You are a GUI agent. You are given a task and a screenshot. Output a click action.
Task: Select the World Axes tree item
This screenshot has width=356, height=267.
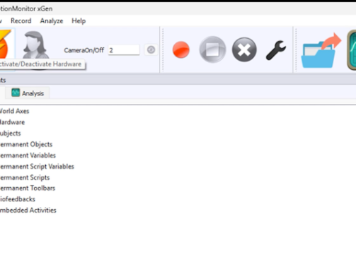14,111
